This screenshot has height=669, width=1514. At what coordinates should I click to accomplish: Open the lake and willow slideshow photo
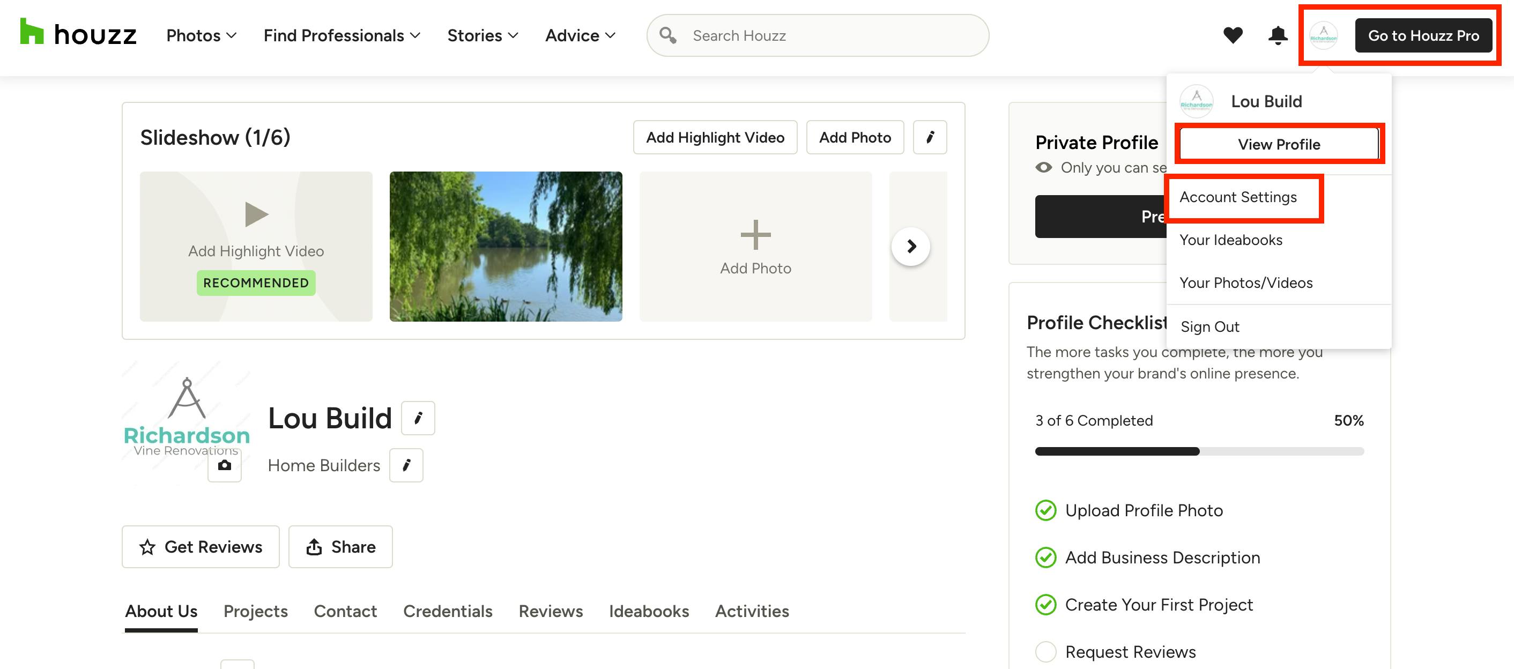[x=506, y=247]
